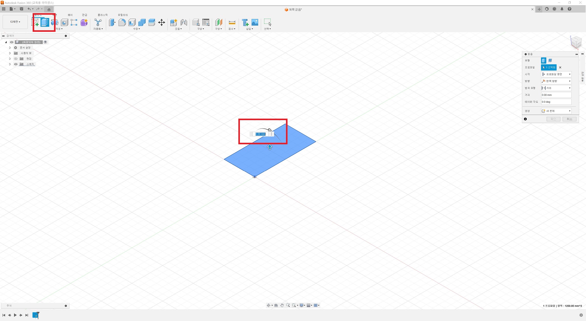
Task: Select the Create Sketch tool
Action: tap(35, 22)
